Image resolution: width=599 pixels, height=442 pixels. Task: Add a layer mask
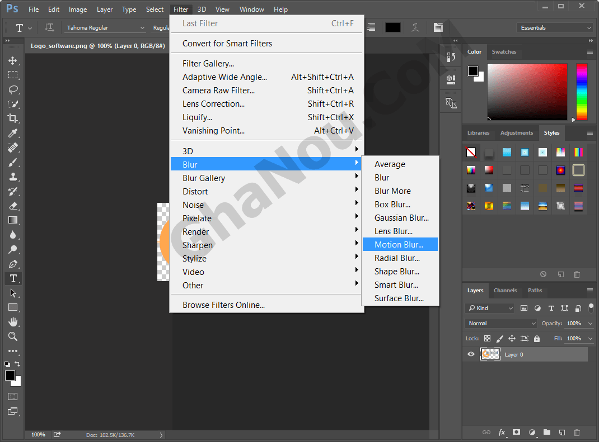(x=517, y=432)
